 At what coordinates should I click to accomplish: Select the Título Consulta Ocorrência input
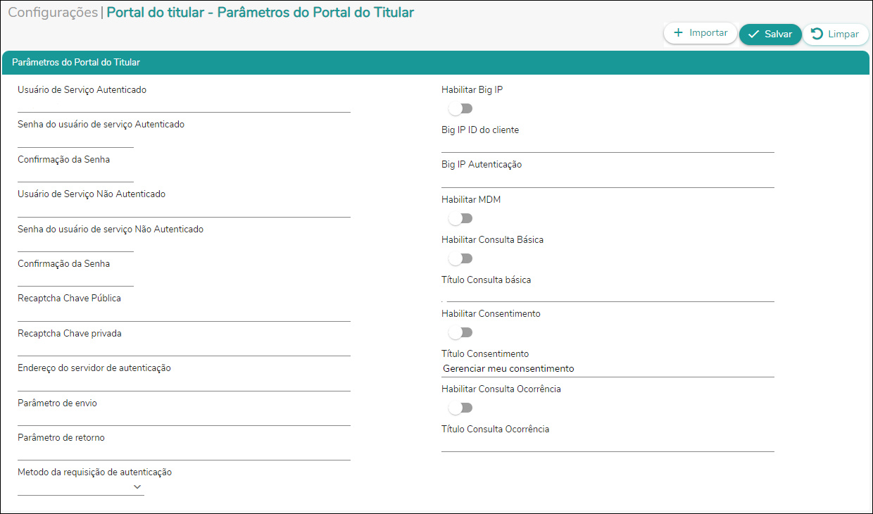click(608, 444)
